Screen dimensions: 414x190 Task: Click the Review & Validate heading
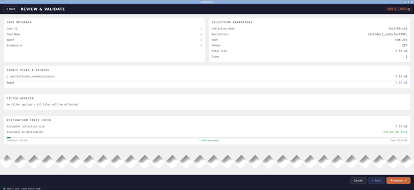point(43,9)
